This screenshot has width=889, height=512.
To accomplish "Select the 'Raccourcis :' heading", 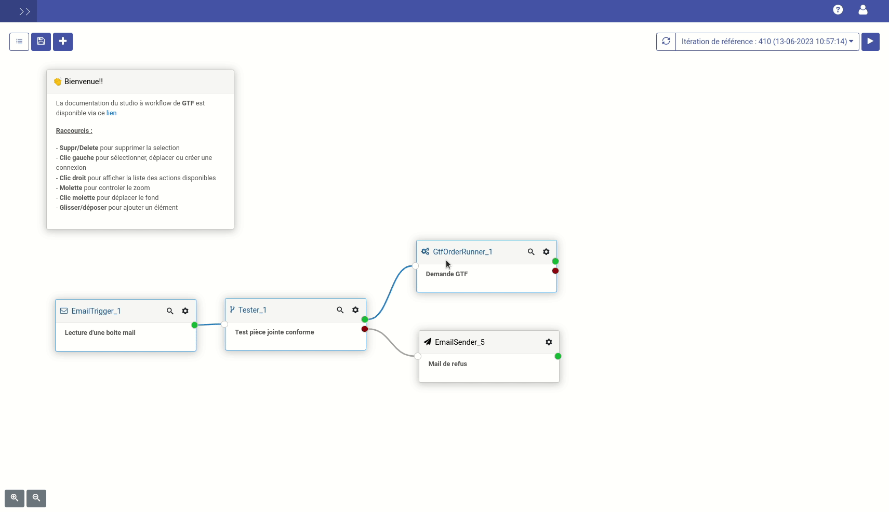I will point(74,131).
